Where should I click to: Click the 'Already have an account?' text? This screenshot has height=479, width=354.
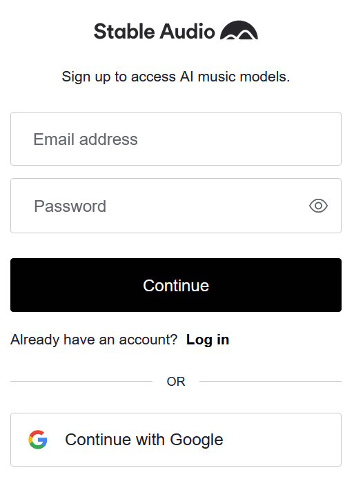pyautogui.click(x=94, y=340)
